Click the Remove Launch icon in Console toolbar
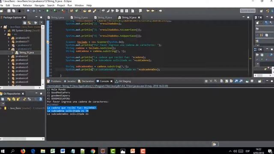This screenshot has width=274, height=154. point(211,81)
